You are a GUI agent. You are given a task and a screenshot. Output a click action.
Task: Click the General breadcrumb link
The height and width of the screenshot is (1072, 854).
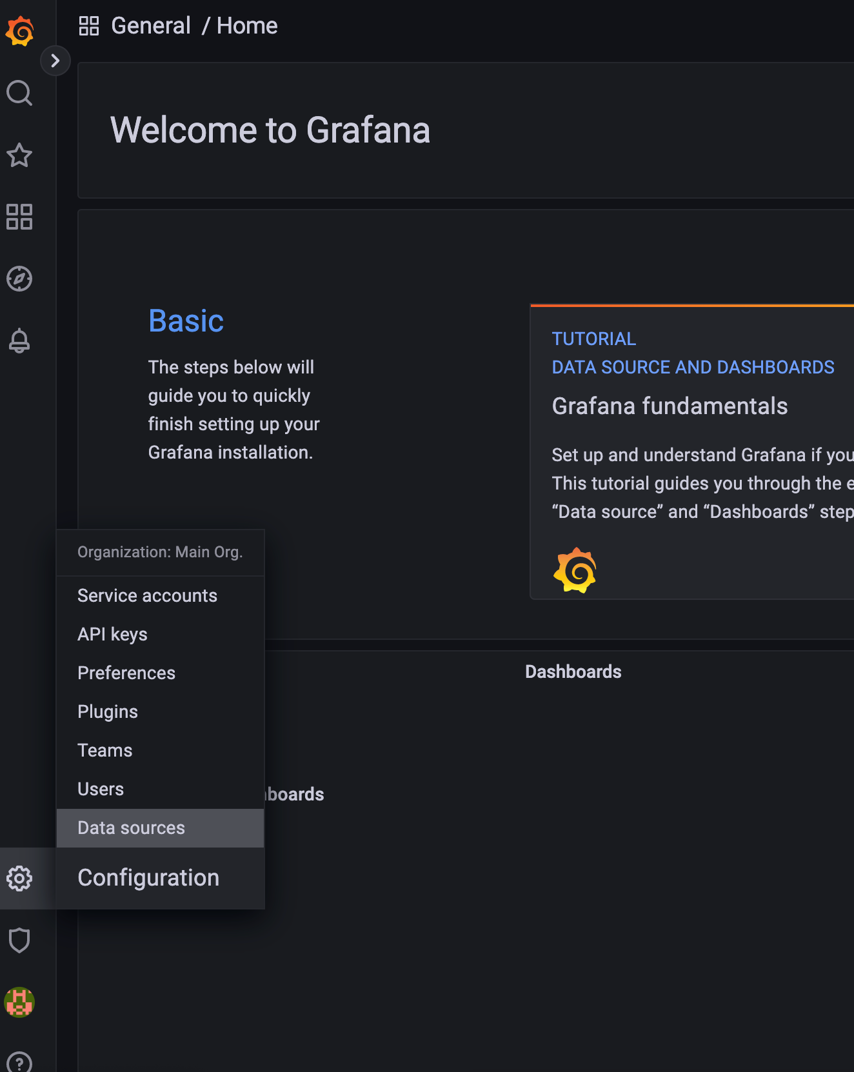151,26
